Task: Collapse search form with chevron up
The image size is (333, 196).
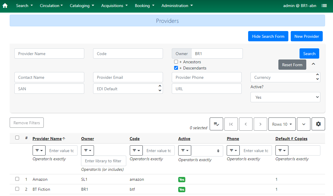Action: tap(313, 64)
